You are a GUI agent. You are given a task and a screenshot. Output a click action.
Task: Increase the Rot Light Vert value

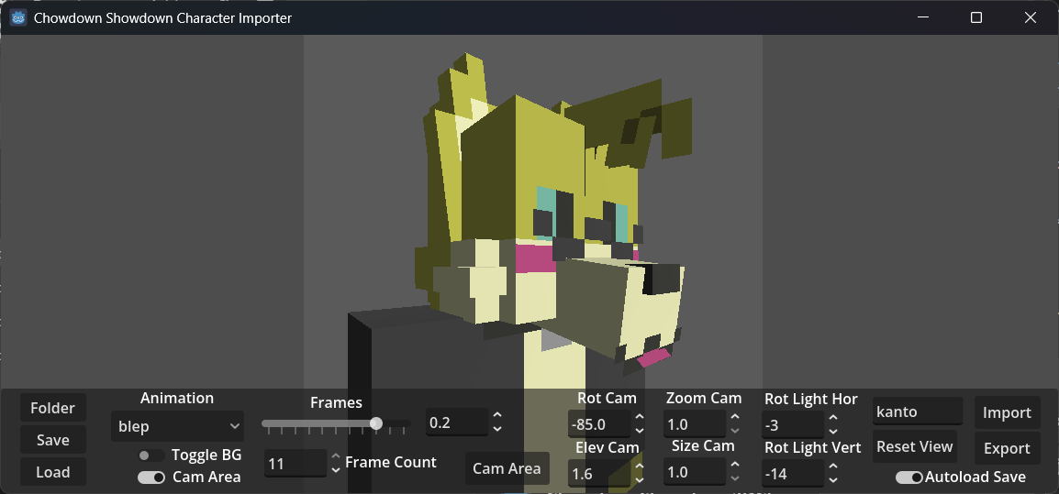click(x=832, y=467)
